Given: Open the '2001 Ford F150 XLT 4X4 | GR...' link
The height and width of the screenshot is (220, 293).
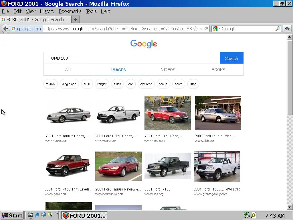Looking at the screenshot, I should 218,189.
